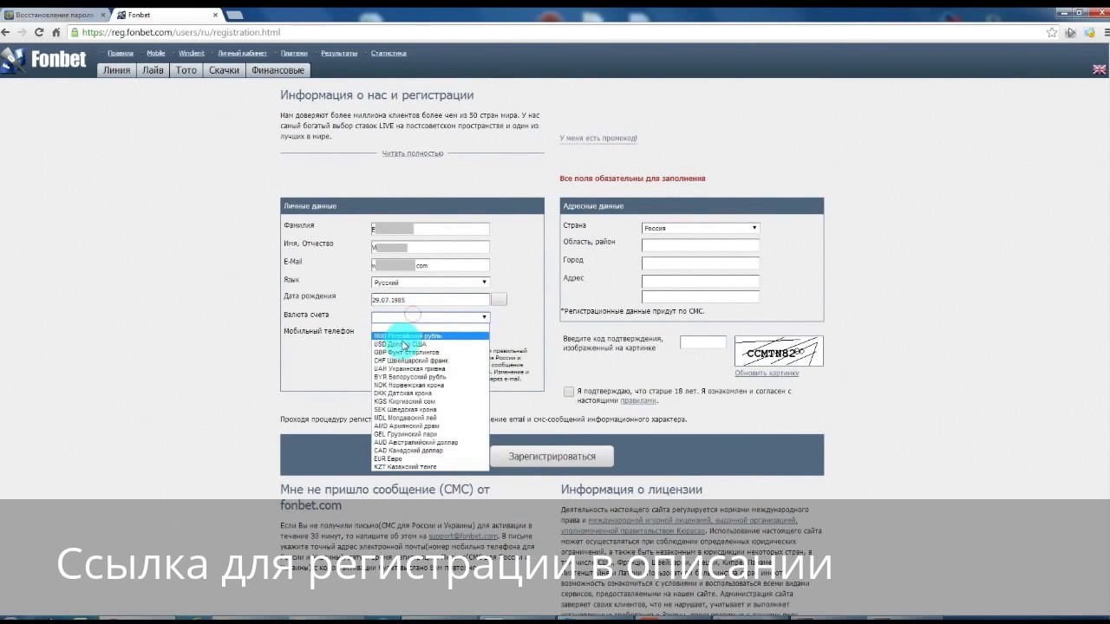Select KGS Киргизский сом option
The height and width of the screenshot is (624, 1110).
(430, 401)
